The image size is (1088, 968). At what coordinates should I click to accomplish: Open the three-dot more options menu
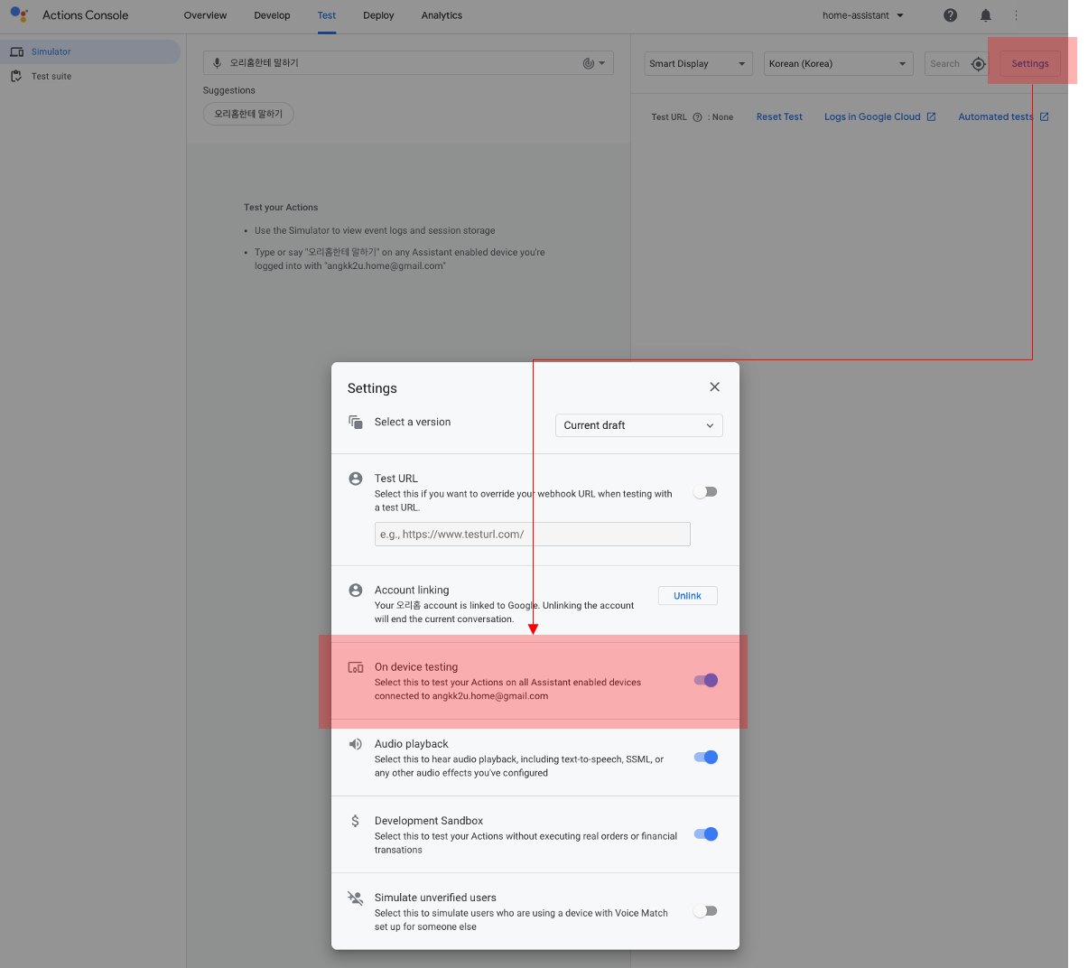point(1017,15)
